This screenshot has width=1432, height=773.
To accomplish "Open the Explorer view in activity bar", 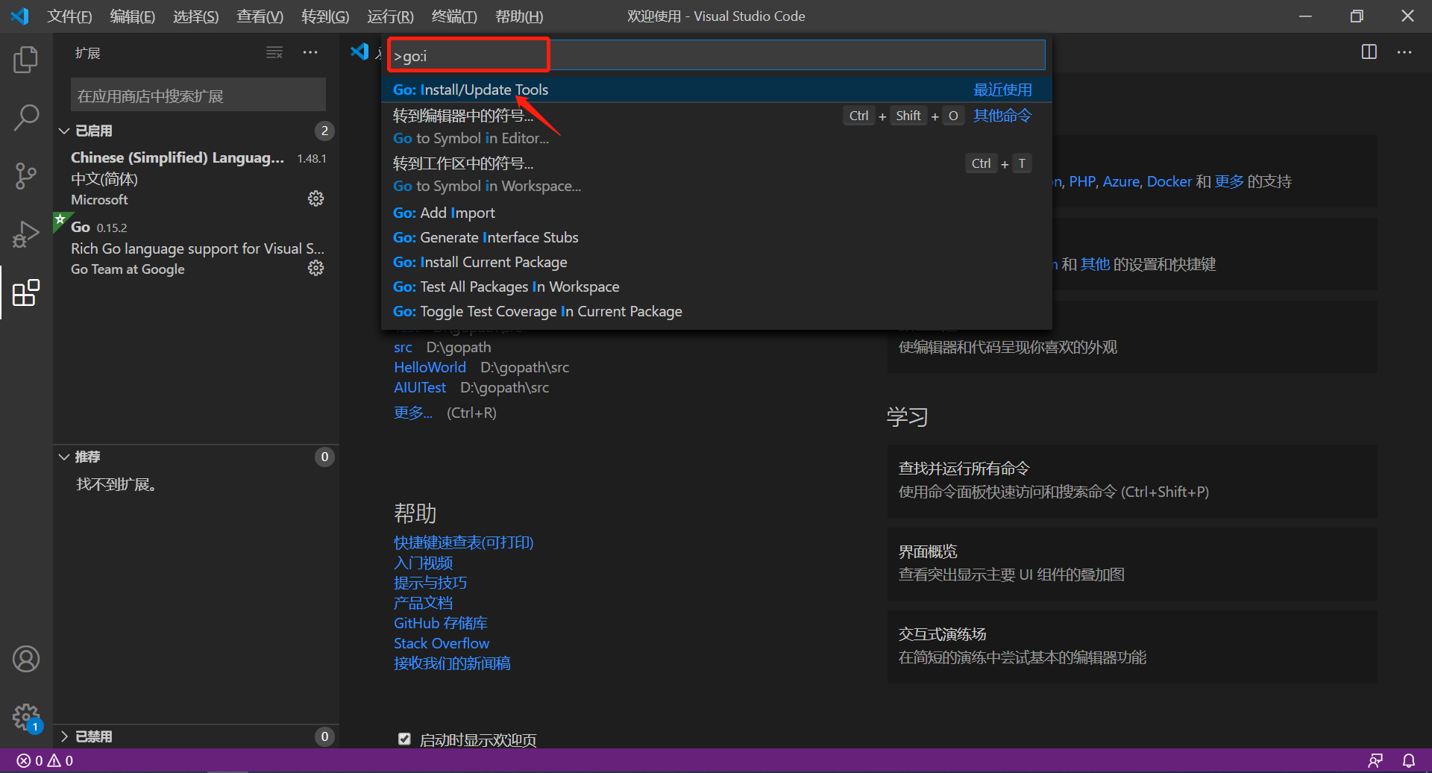I will [26, 60].
